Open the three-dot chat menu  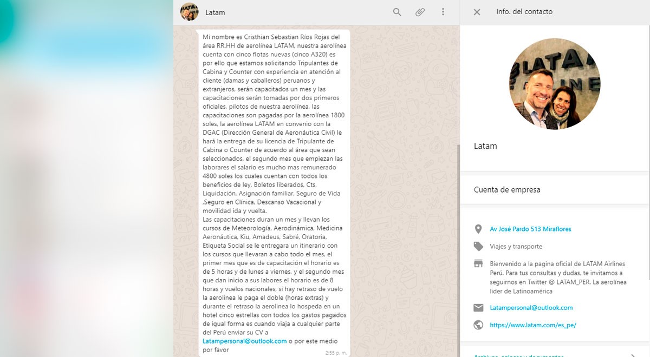click(x=443, y=12)
